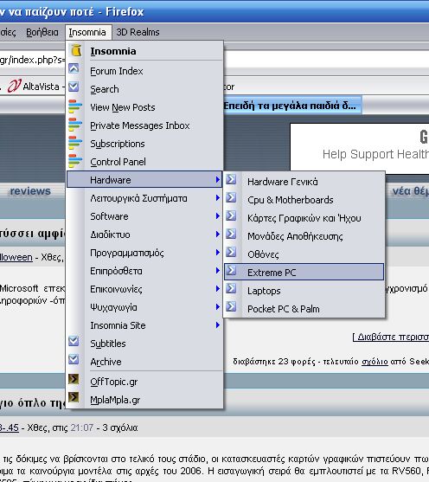Open Control Panel menu entry

coord(144,162)
